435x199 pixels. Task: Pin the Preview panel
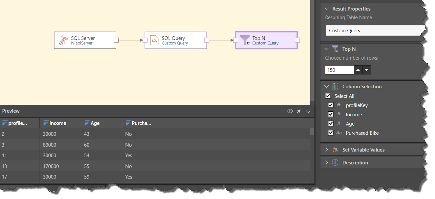point(299,111)
